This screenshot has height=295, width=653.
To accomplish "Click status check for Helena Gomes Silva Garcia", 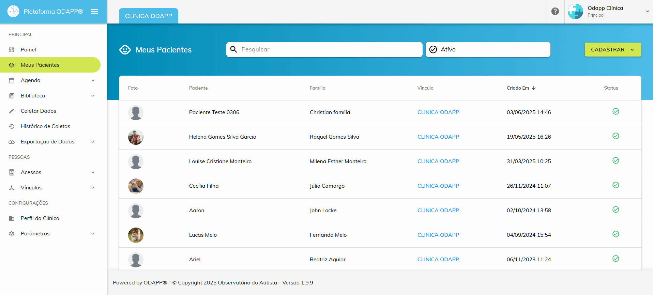I will [x=616, y=136].
